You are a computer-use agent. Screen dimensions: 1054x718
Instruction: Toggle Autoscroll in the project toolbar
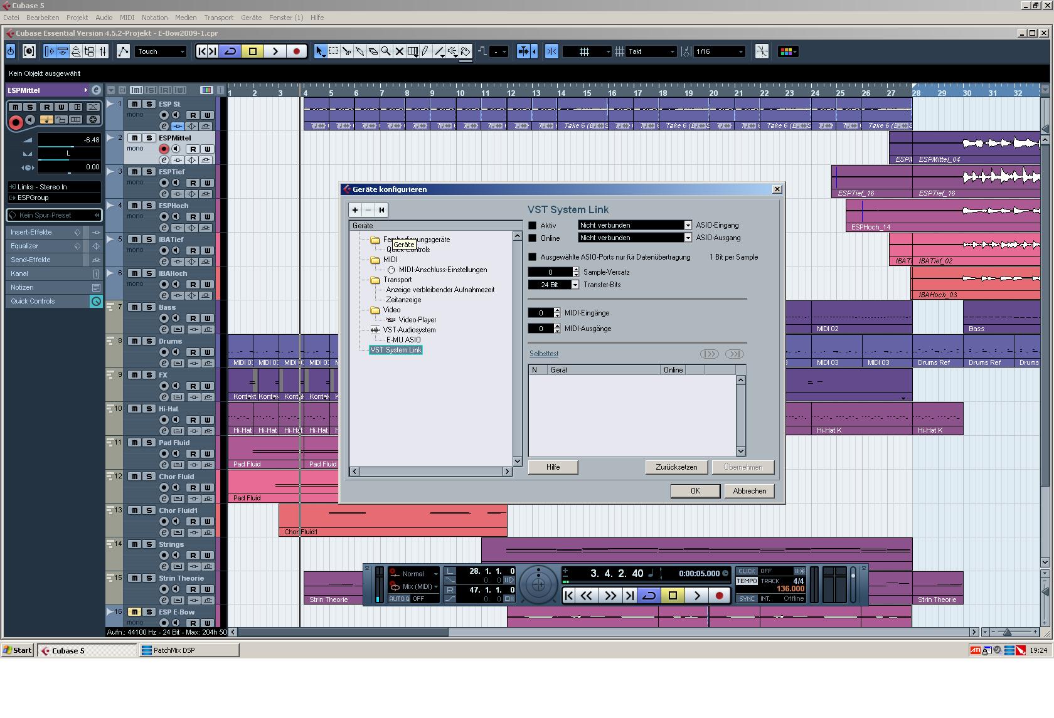(x=525, y=51)
